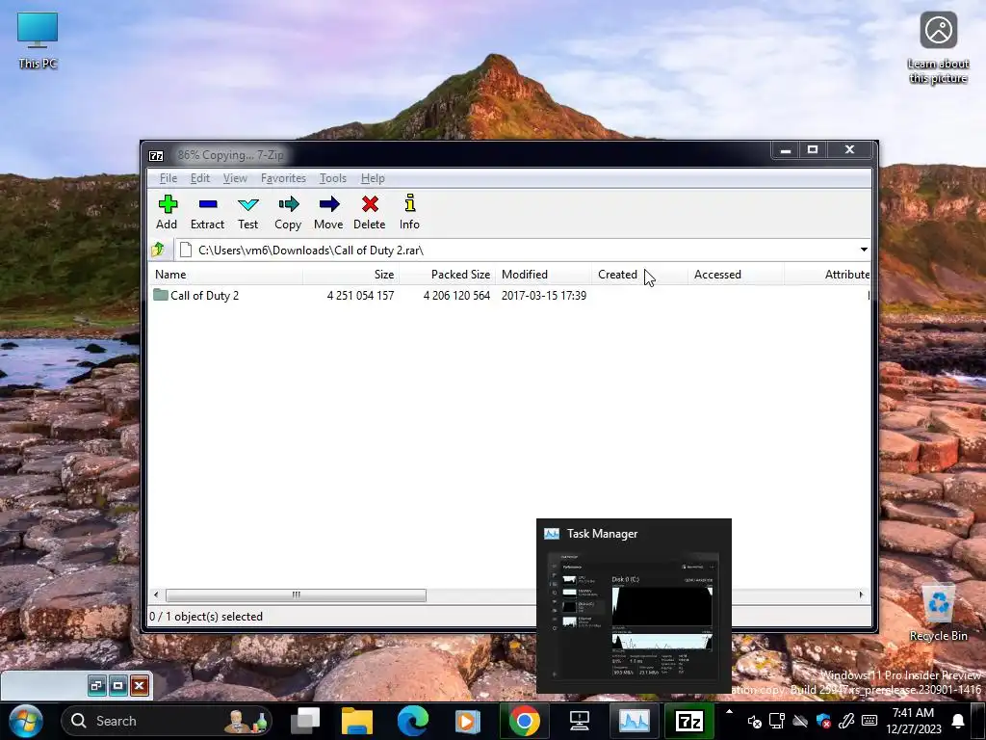Restore the small window at bottom-left

coord(96,685)
